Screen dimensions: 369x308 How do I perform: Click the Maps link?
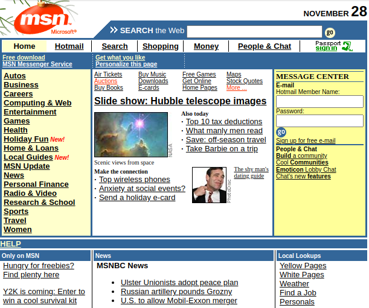(234, 74)
